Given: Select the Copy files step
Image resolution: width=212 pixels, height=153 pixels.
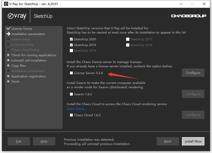Looking at the screenshot, I should coord(19,66).
